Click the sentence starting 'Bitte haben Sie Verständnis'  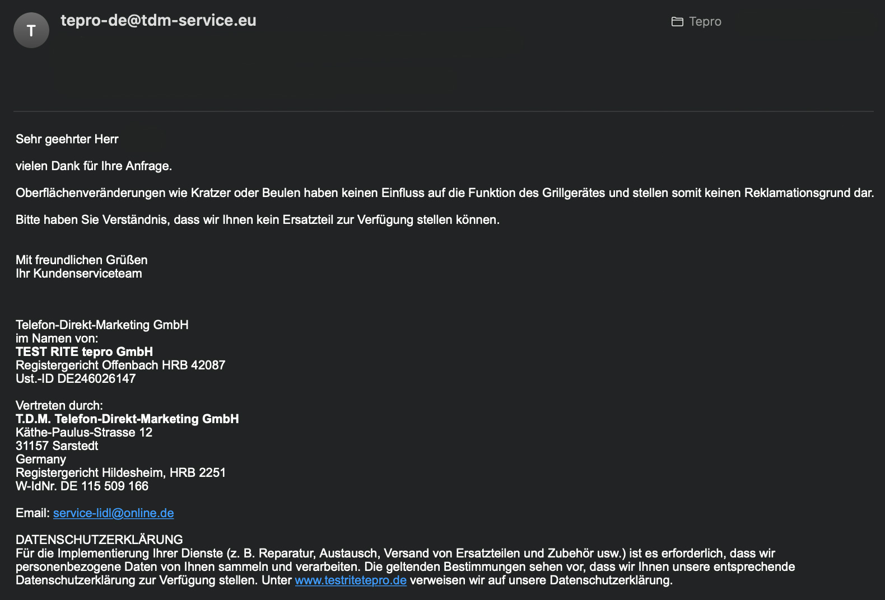coord(258,219)
